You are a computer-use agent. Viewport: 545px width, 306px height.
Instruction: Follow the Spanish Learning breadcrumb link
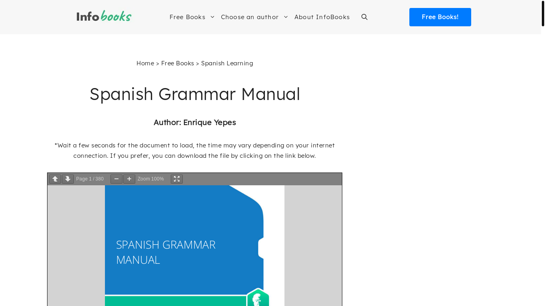pos(227,63)
